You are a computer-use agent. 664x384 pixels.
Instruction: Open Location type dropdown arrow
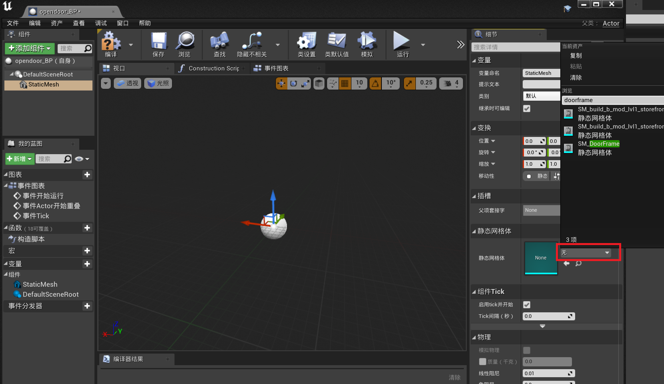(493, 141)
